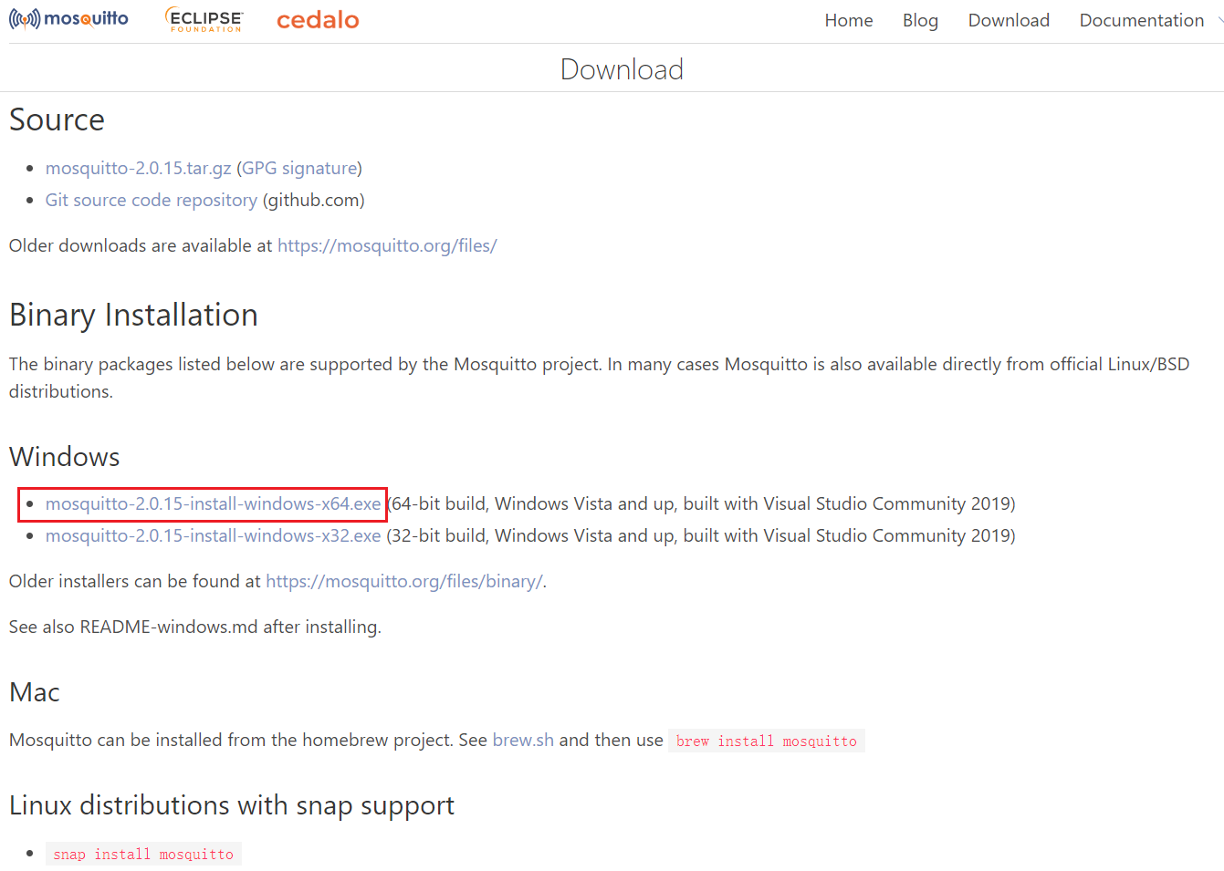This screenshot has width=1224, height=871.
Task: Click the Mosquitto logo in the header
Action: (x=68, y=19)
